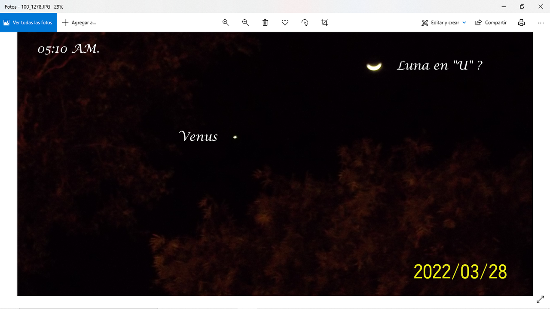The width and height of the screenshot is (550, 309).
Task: Minimize the Fotos window
Action: pyautogui.click(x=503, y=6)
